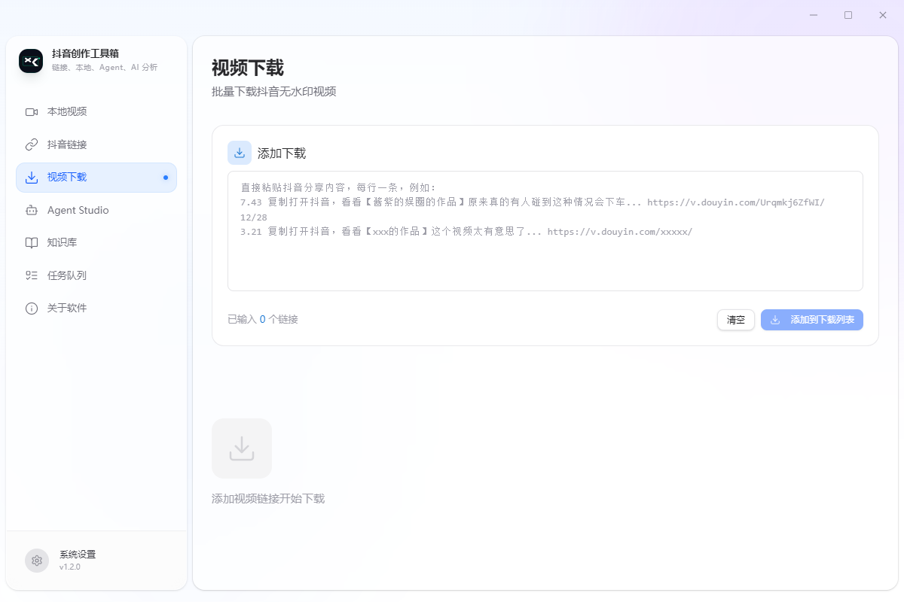
Task: Focus the share-content paste text area
Action: [545, 231]
